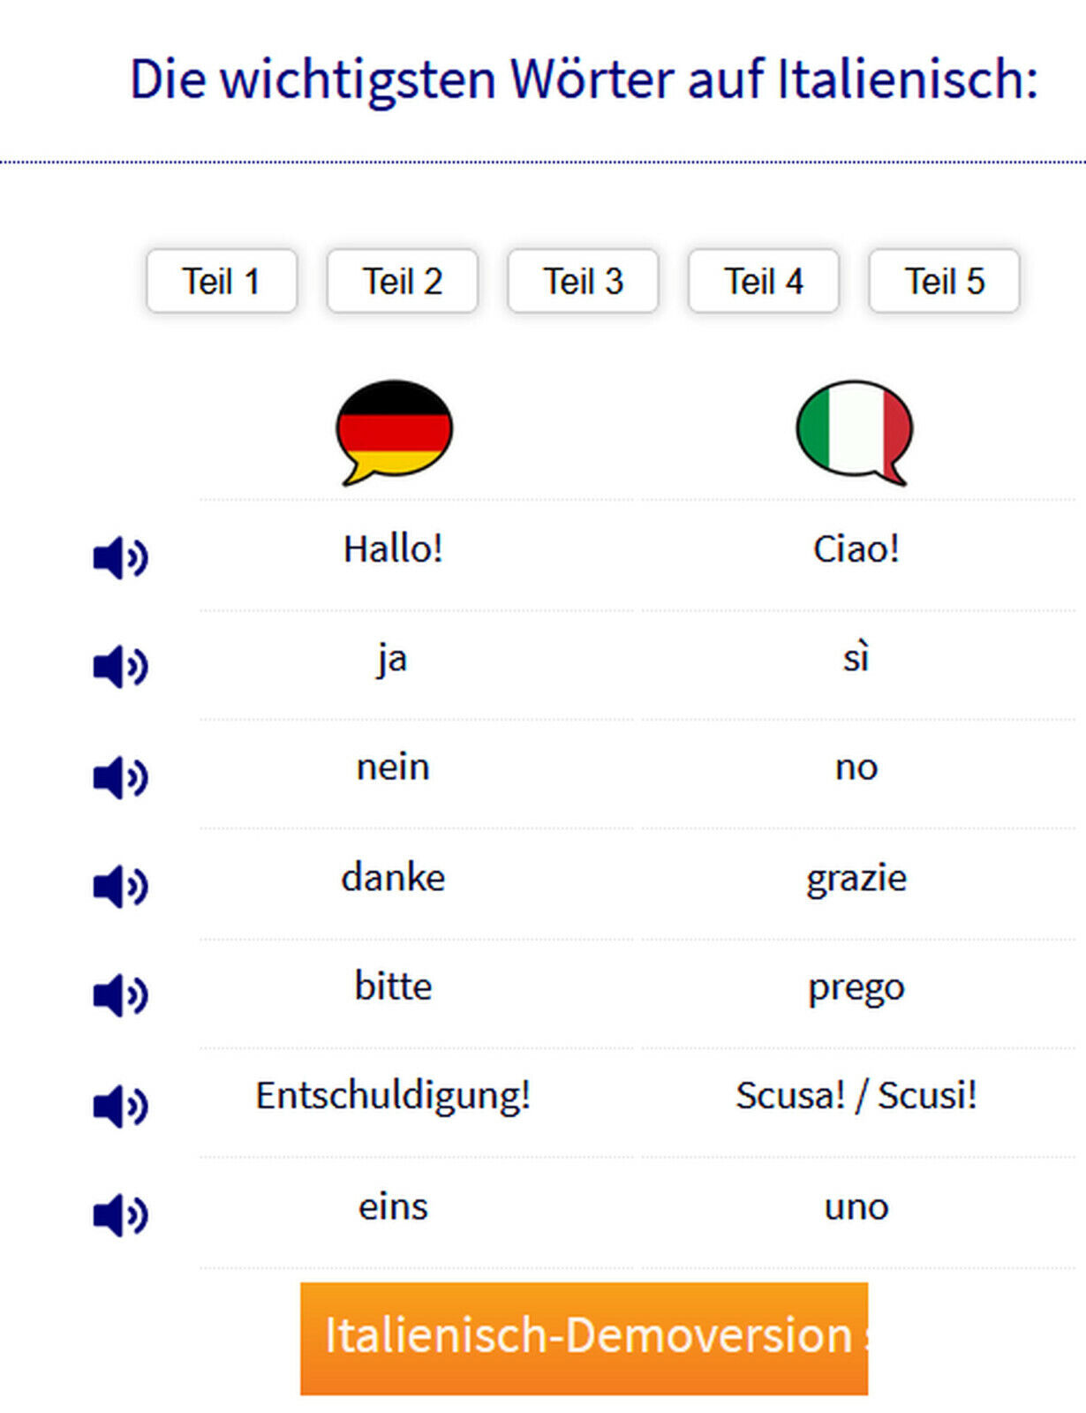The height and width of the screenshot is (1413, 1086).
Task: Click the Italian word prego
Action: click(x=856, y=987)
